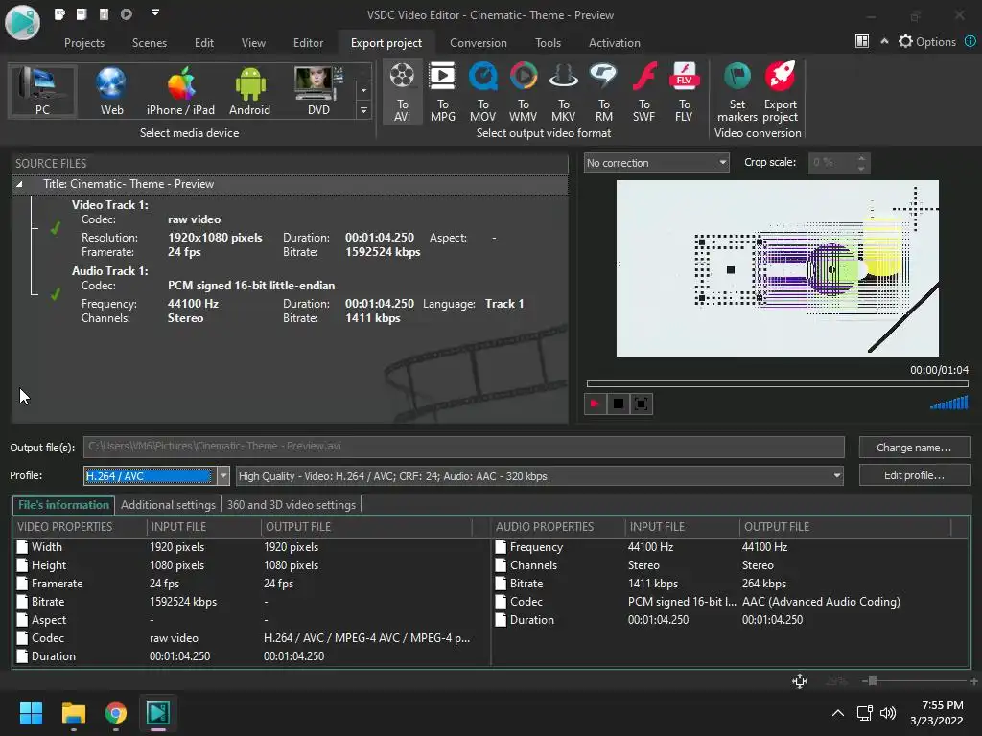This screenshot has height=736, width=982.
Task: Click the run/play quick access icon
Action: coord(127,13)
